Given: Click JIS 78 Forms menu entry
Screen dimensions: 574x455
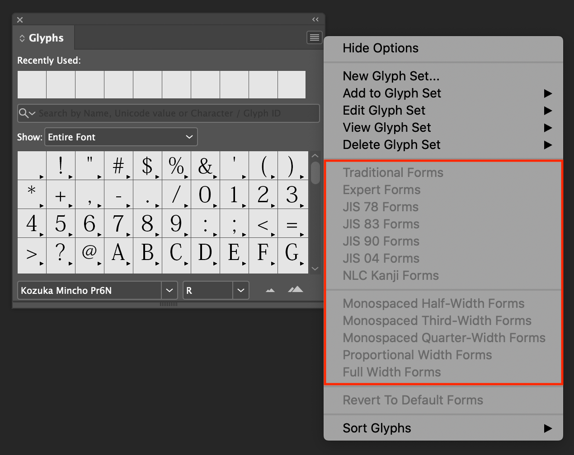Looking at the screenshot, I should click(x=443, y=207).
